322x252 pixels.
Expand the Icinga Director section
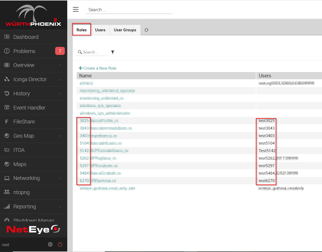[x=30, y=79]
